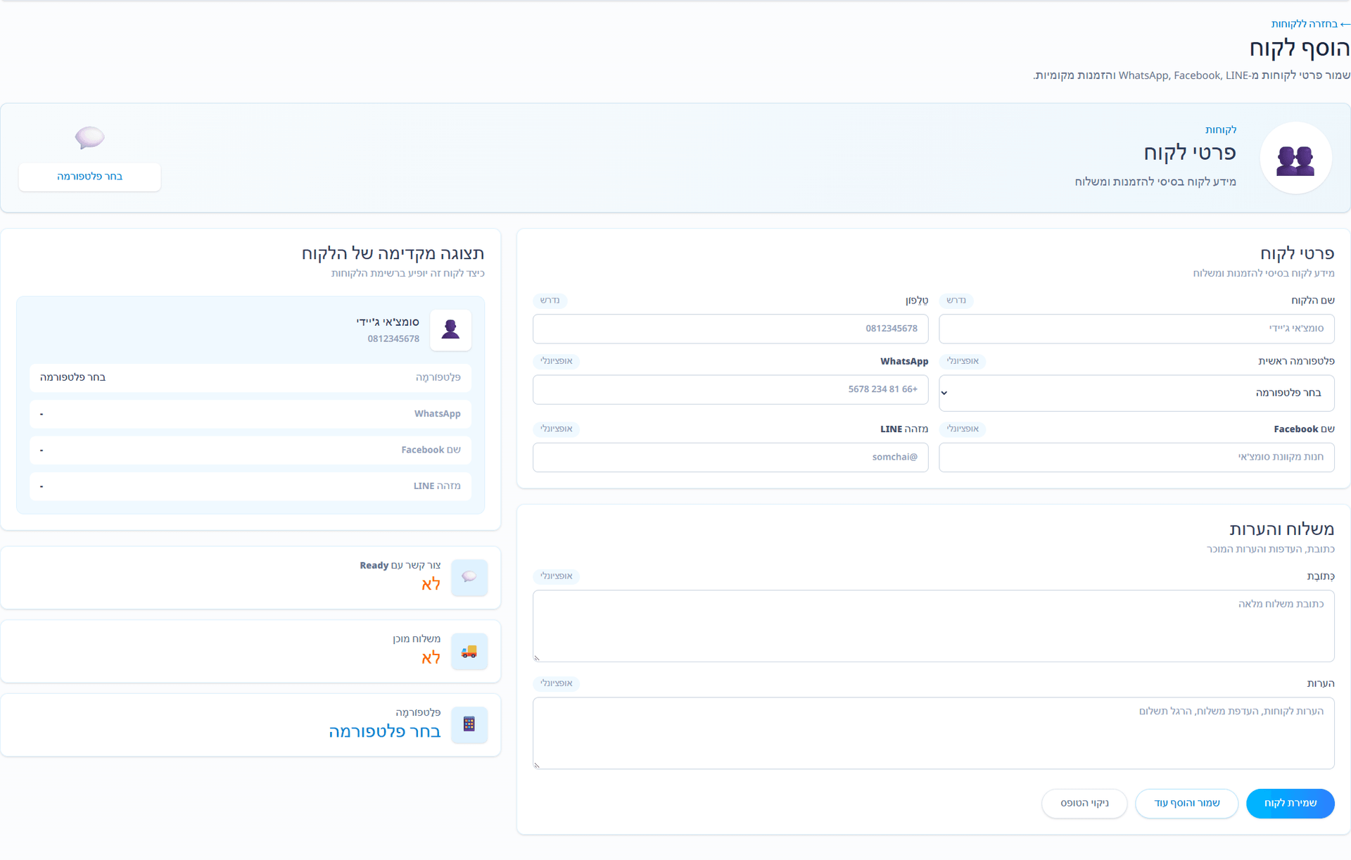The image size is (1351, 860).
Task: Click preview customer name 'סומצ'אי ג'יידי'
Action: tap(388, 322)
